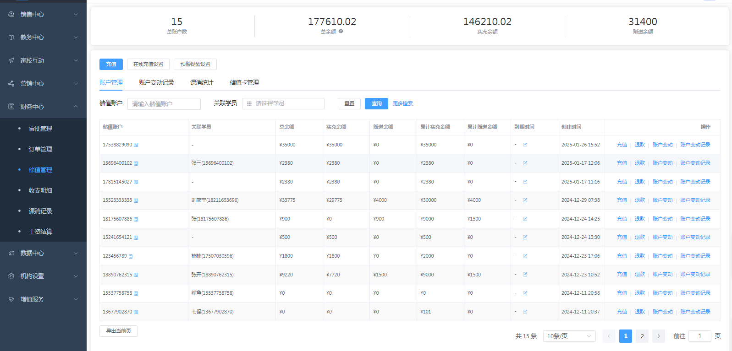Viewport: 732px width, 351px height.
Task: Open 账户变动记录 for account 18175607886
Action: point(695,219)
